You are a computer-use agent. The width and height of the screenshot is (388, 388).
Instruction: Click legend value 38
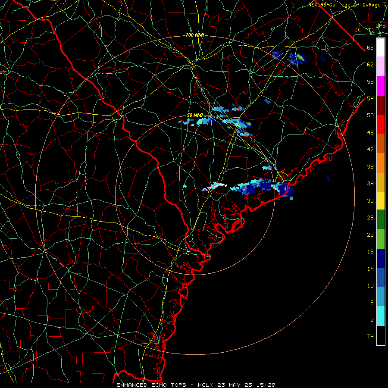tap(370, 166)
